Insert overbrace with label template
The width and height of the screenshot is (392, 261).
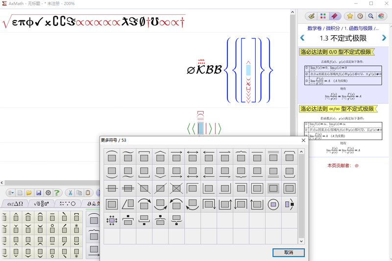160,220
